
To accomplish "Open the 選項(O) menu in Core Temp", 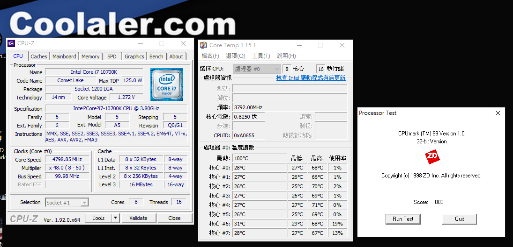I will pos(236,56).
